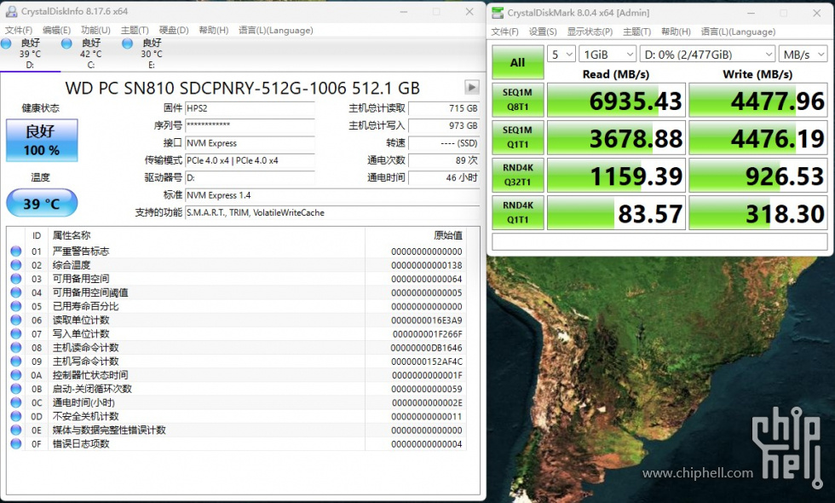Open the MB/s unit dropdown
The image size is (835, 503).
(x=803, y=54)
